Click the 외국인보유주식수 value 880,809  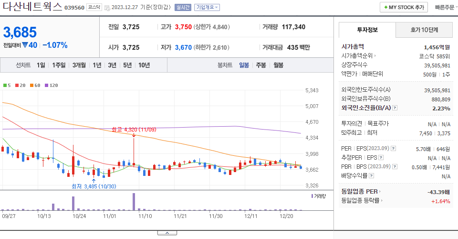[x=441, y=99]
